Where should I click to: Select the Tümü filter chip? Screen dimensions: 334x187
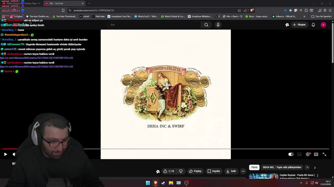[254, 168]
